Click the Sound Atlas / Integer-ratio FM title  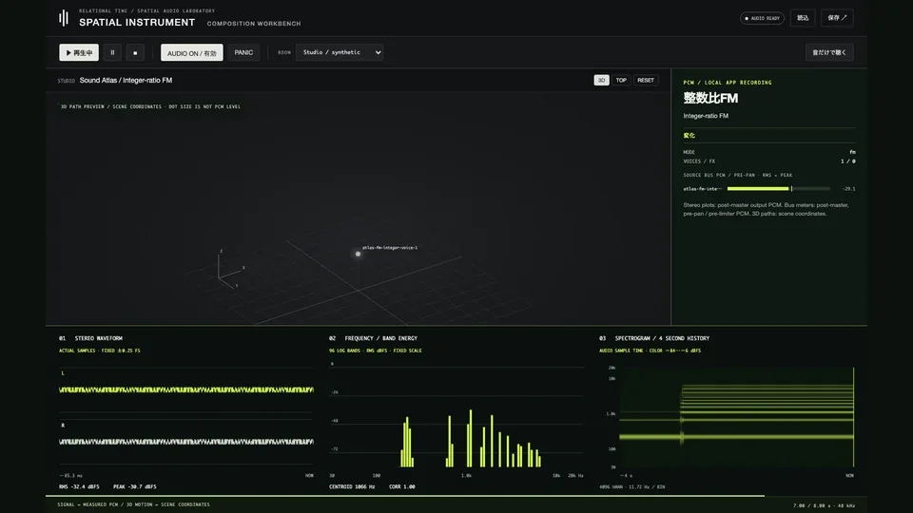click(x=126, y=80)
